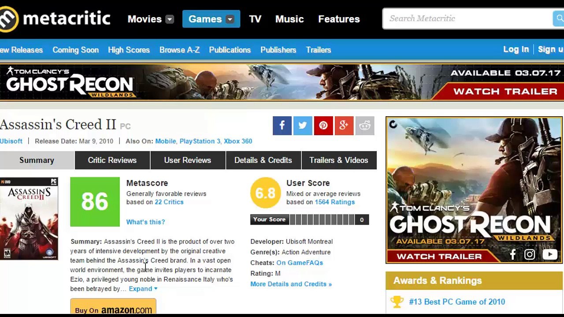
Task: Click Instagram icon in Ghost Recon ad
Action: click(x=530, y=254)
